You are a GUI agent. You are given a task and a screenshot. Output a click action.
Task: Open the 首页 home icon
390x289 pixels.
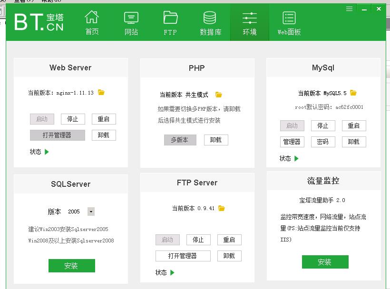click(x=92, y=23)
